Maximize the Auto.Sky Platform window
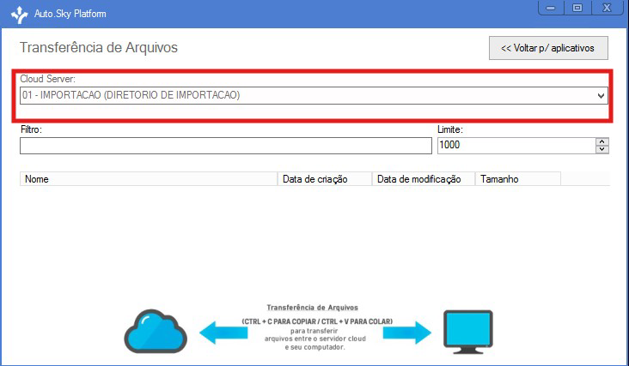Image resolution: width=629 pixels, height=366 pixels. (x=577, y=8)
